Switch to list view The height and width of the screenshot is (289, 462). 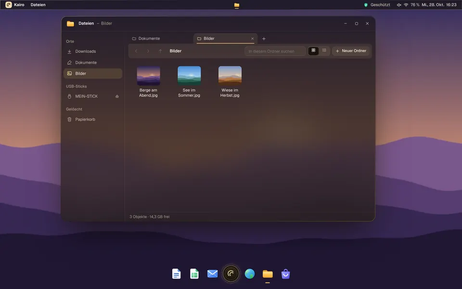pyautogui.click(x=324, y=51)
